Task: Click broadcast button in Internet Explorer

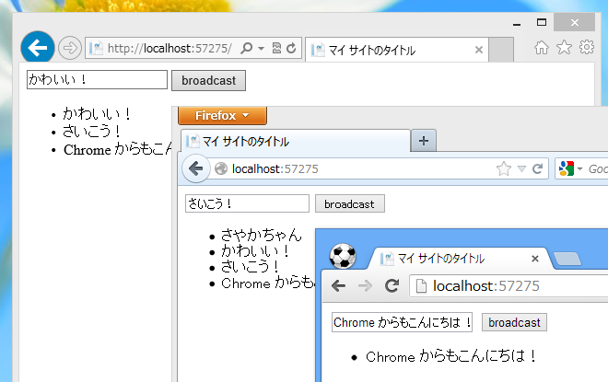Action: coord(208,81)
